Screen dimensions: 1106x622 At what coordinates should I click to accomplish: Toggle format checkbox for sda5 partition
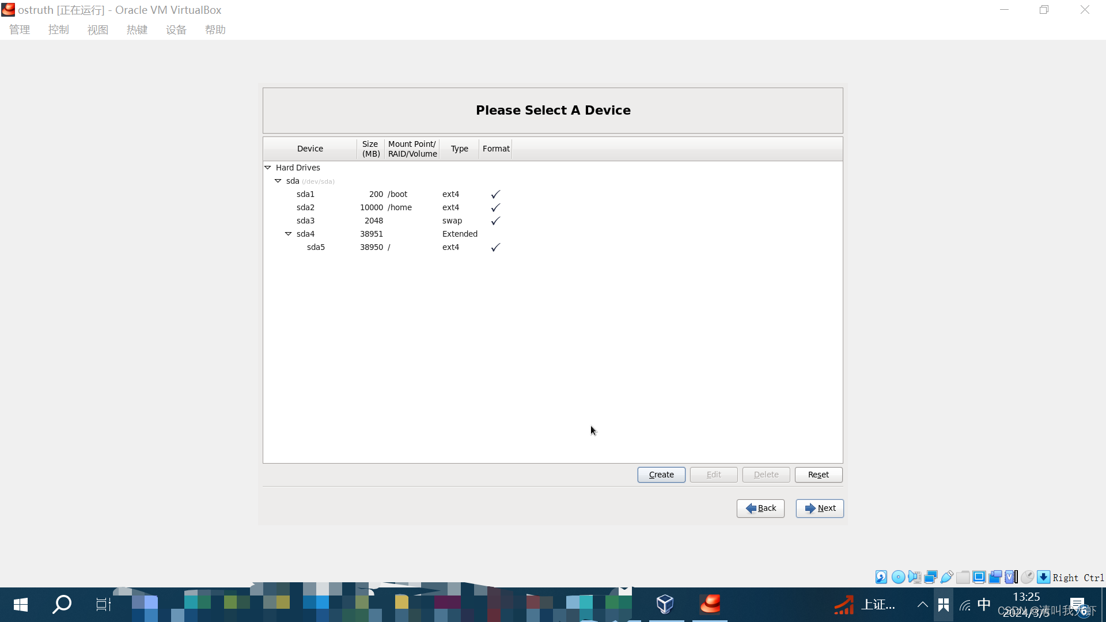495,247
